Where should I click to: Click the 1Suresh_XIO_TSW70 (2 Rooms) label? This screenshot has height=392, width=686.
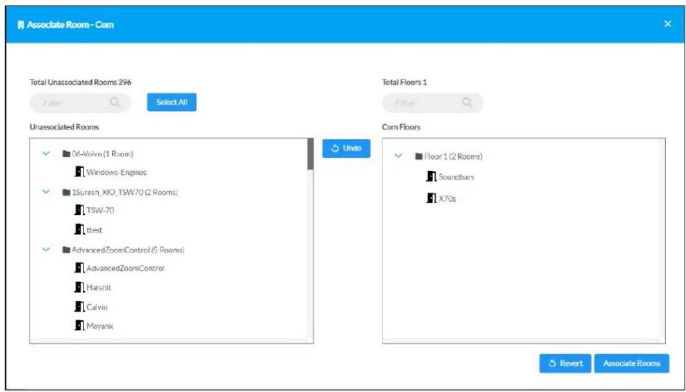124,193
